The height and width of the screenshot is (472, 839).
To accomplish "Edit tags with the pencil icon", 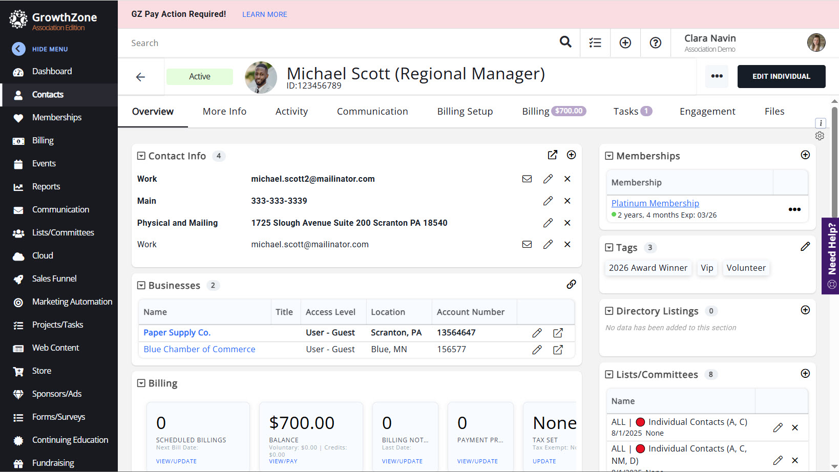I will [x=805, y=246].
